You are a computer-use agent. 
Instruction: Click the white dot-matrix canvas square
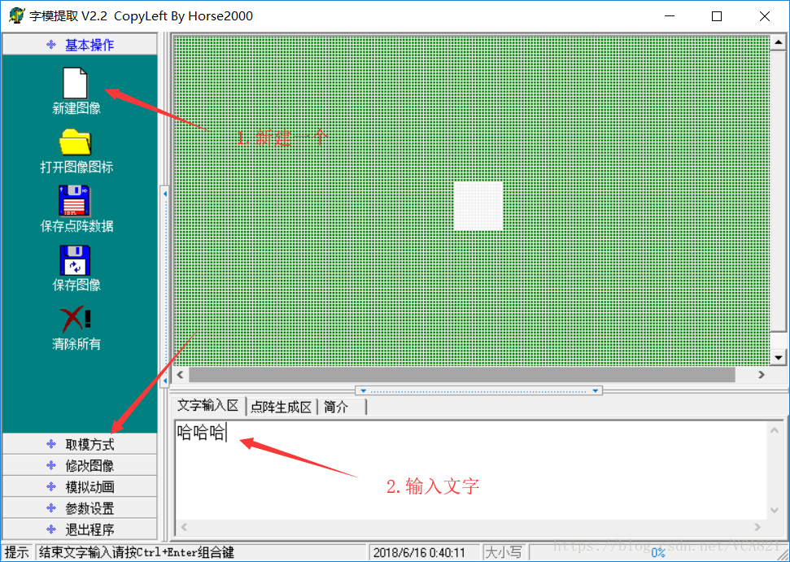click(x=478, y=206)
